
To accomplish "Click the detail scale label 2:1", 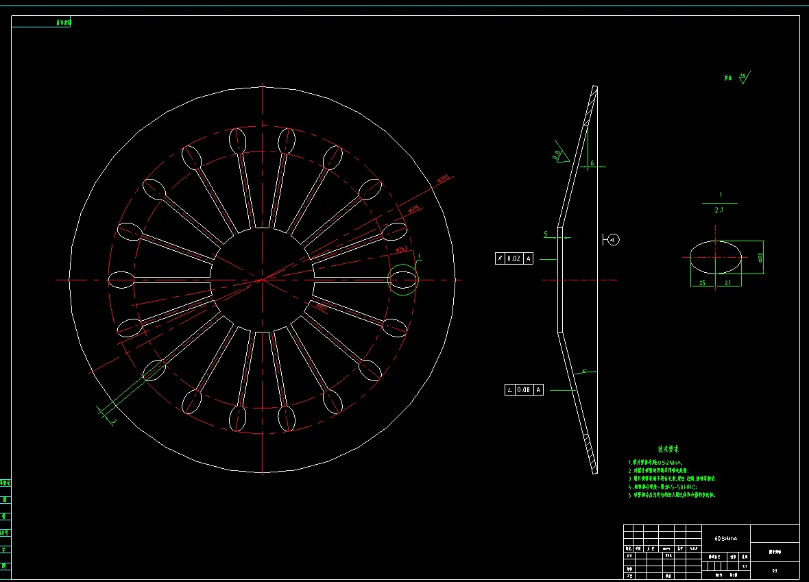I will coord(719,210).
